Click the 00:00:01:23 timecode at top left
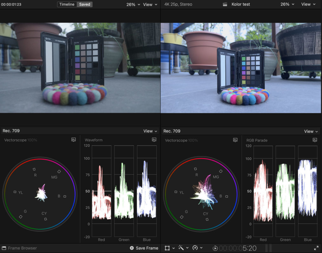 [11, 4]
